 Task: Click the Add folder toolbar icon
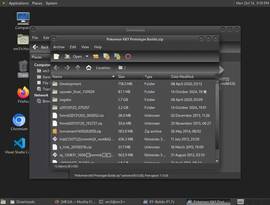pyautogui.click(x=117, y=56)
